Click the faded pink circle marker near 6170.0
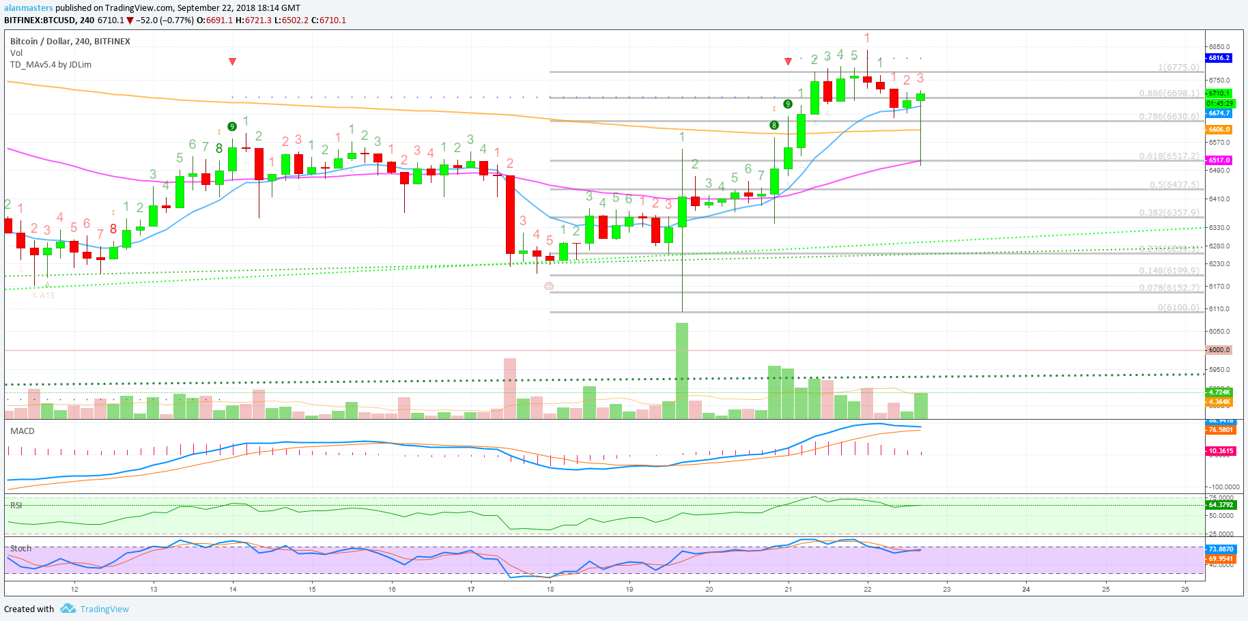Viewport: 1248px width, 621px height. tap(549, 287)
